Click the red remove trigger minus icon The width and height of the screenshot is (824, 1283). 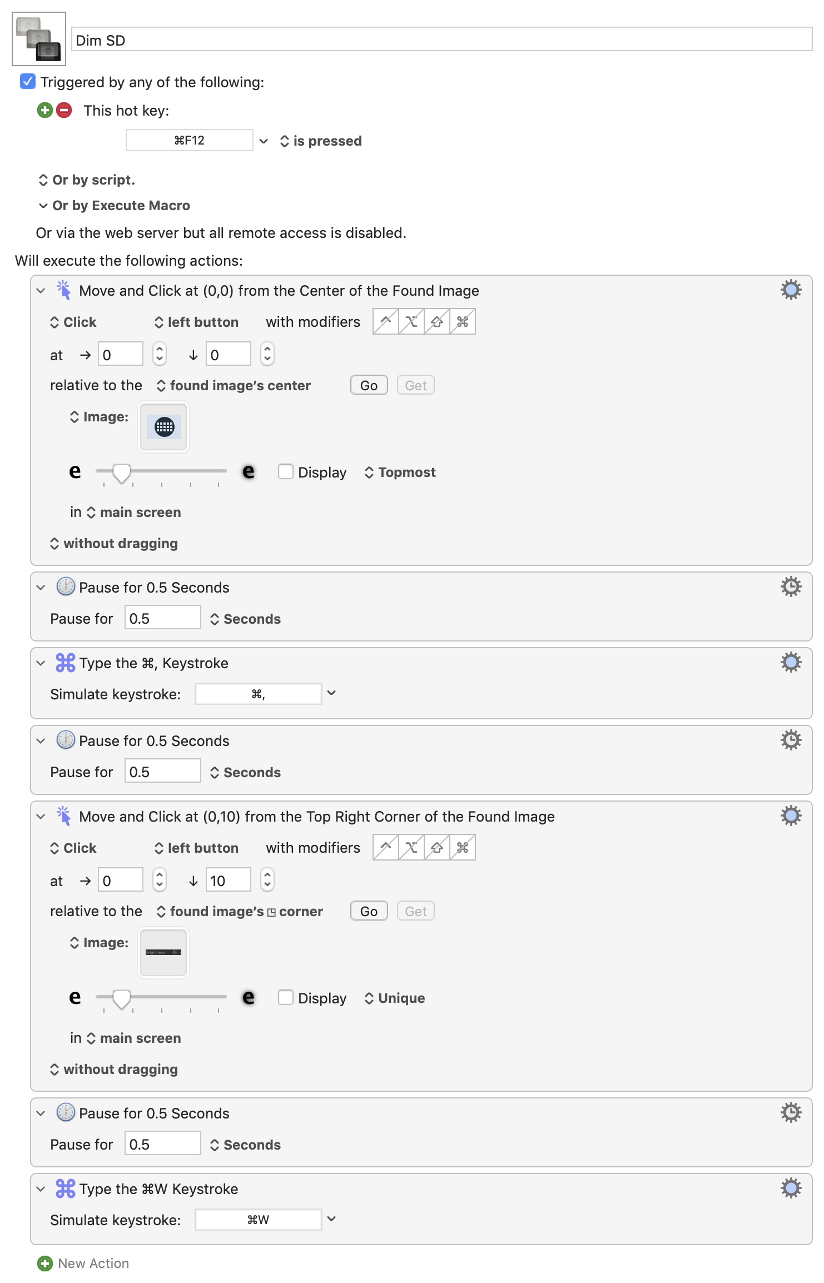tap(64, 110)
